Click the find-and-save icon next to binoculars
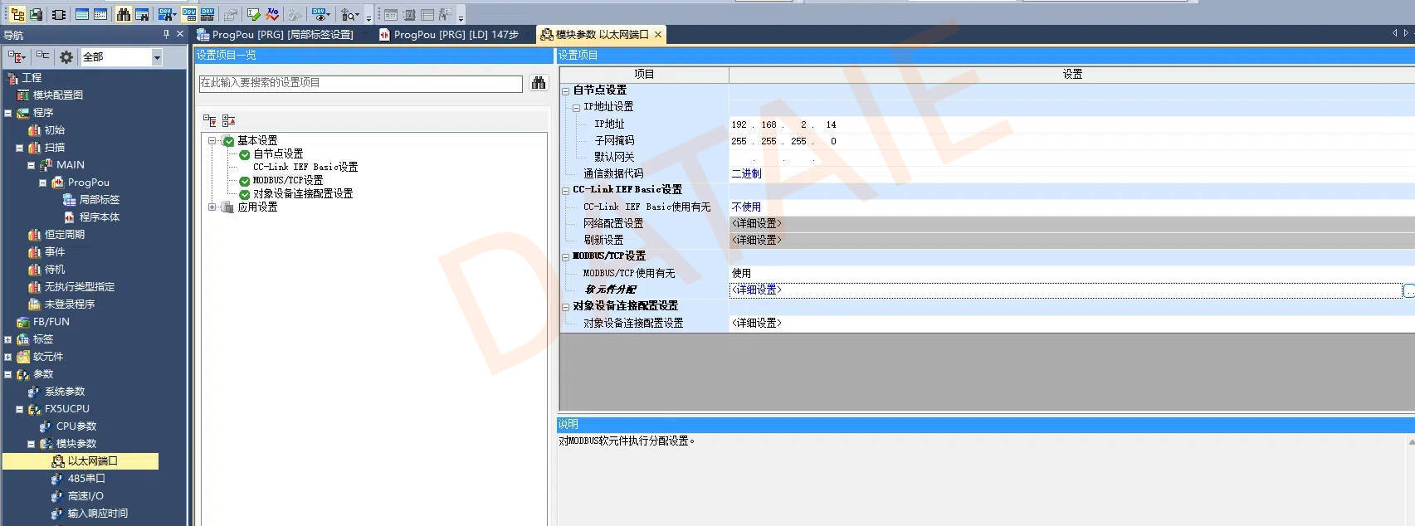The width and height of the screenshot is (1415, 526). (142, 14)
